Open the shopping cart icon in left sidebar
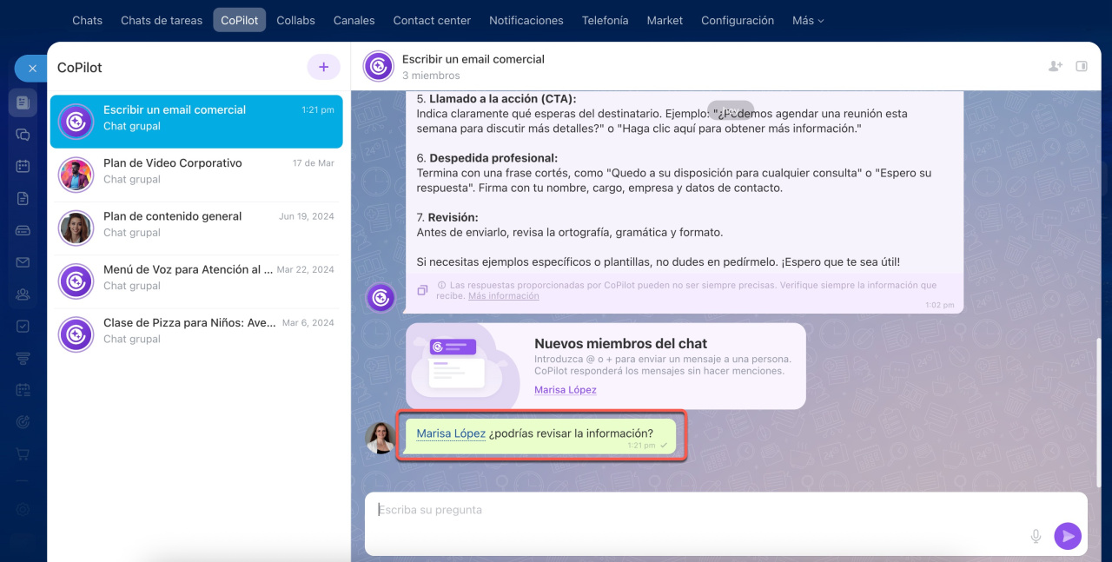Screen dimensions: 1112x562 23,454
